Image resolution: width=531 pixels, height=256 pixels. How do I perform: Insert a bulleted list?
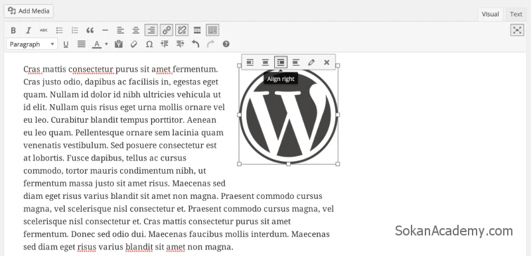(60, 31)
